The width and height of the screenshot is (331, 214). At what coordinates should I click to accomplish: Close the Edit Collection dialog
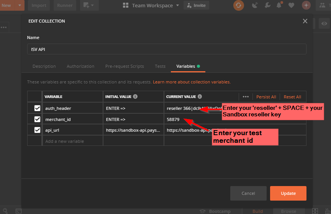pos(305,21)
